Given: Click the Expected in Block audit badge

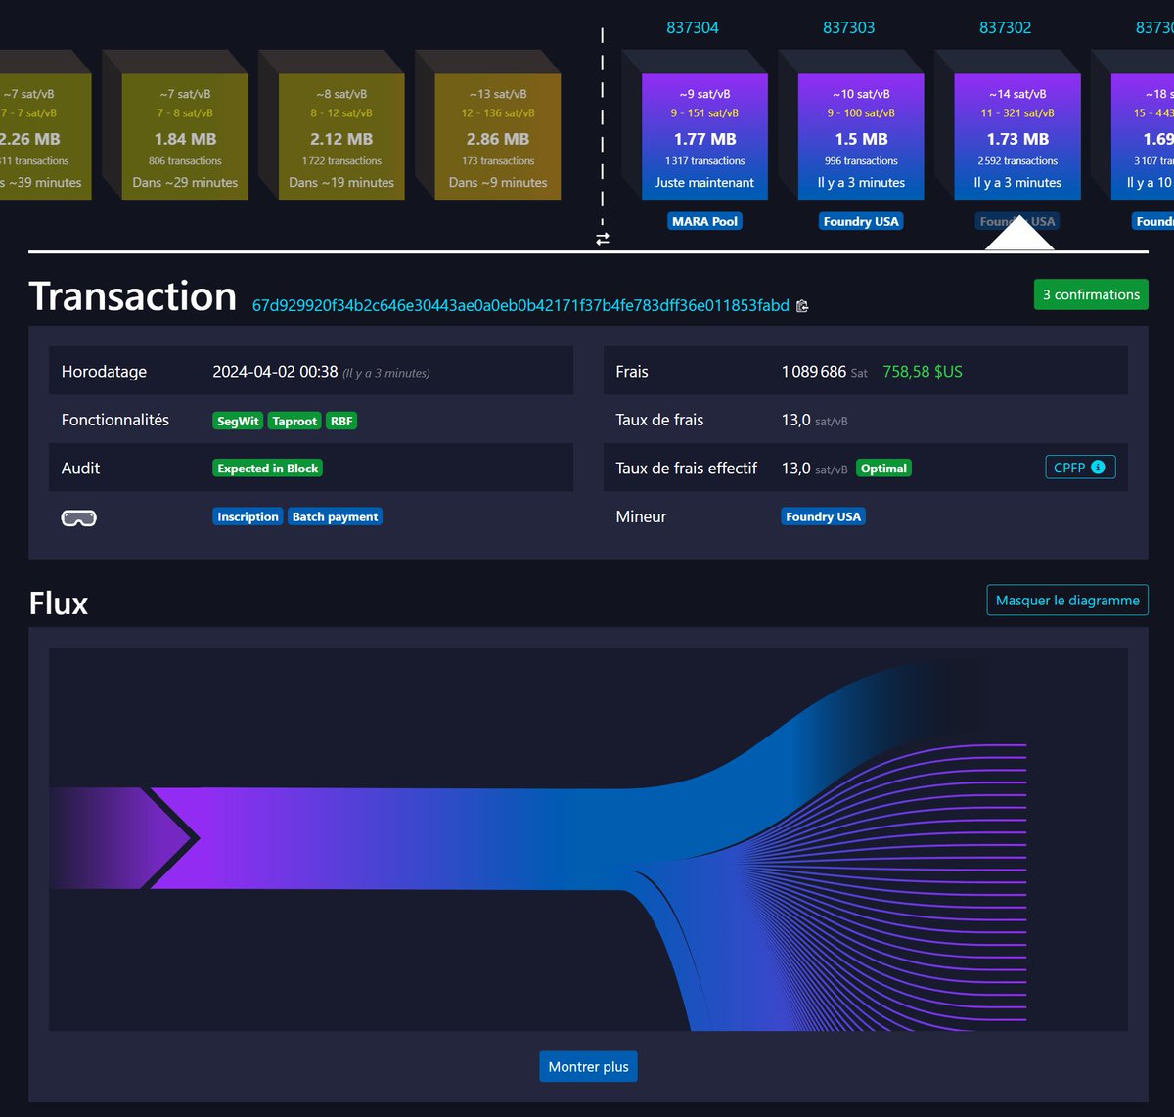Looking at the screenshot, I should coord(267,469).
